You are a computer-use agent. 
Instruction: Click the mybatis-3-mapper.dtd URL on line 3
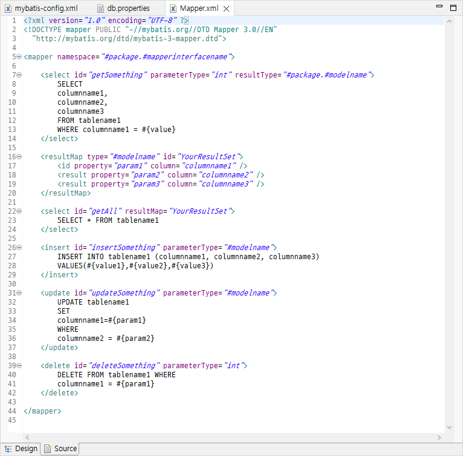tap(127, 39)
